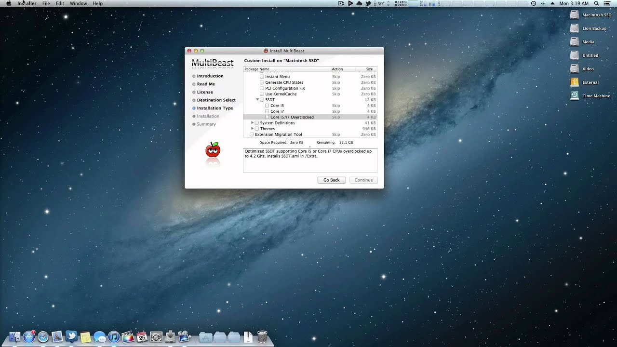Open Finder from the dock
This screenshot has height=347, width=617.
15,336
